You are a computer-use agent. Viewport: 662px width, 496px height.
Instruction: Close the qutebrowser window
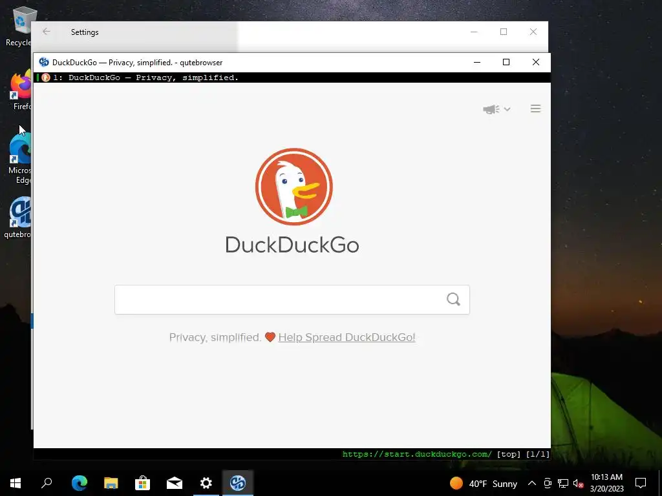click(536, 63)
